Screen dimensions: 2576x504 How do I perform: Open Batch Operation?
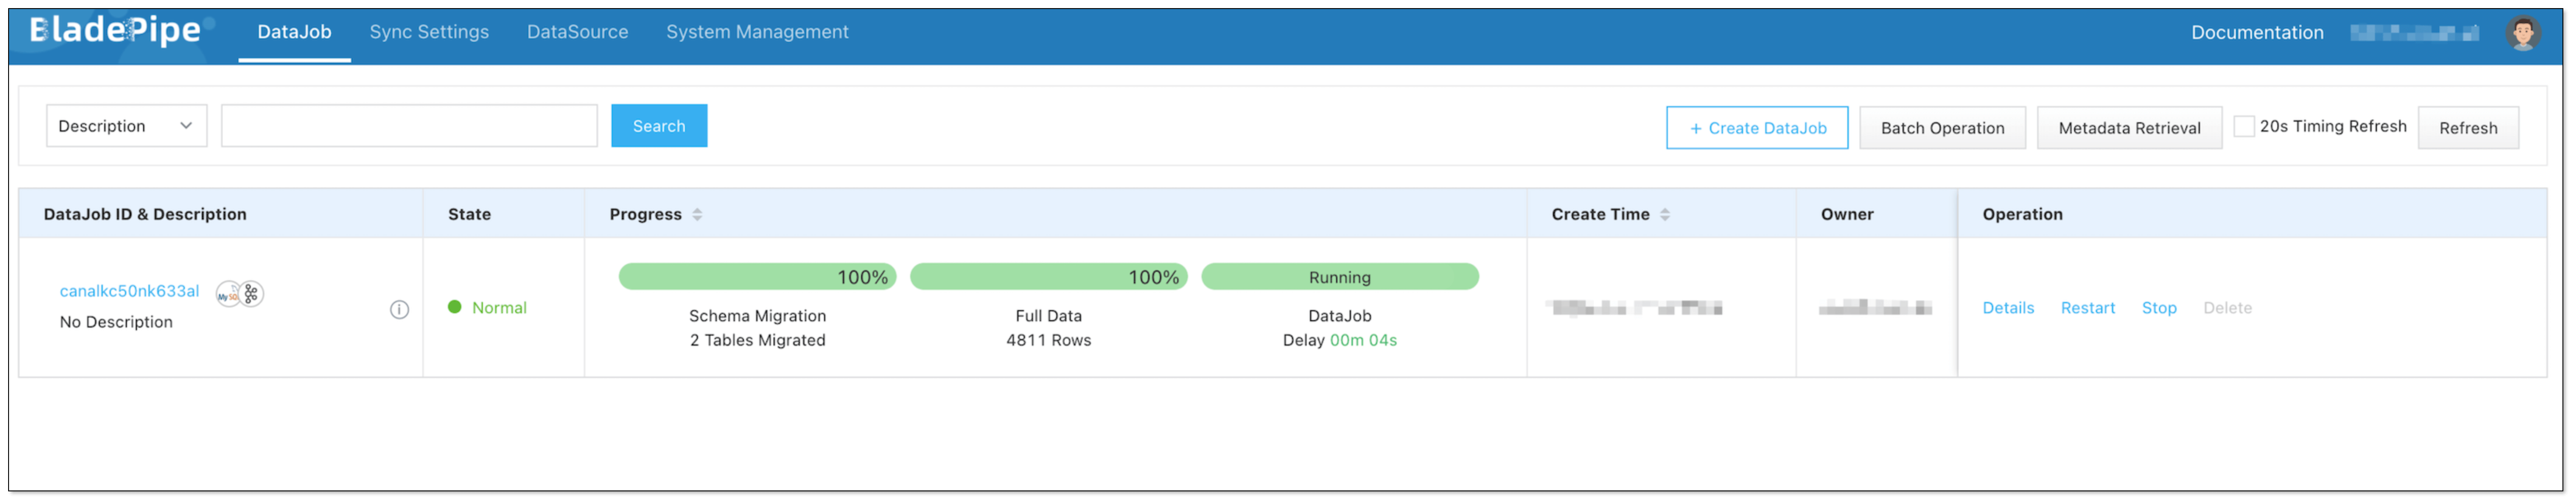coord(1942,128)
